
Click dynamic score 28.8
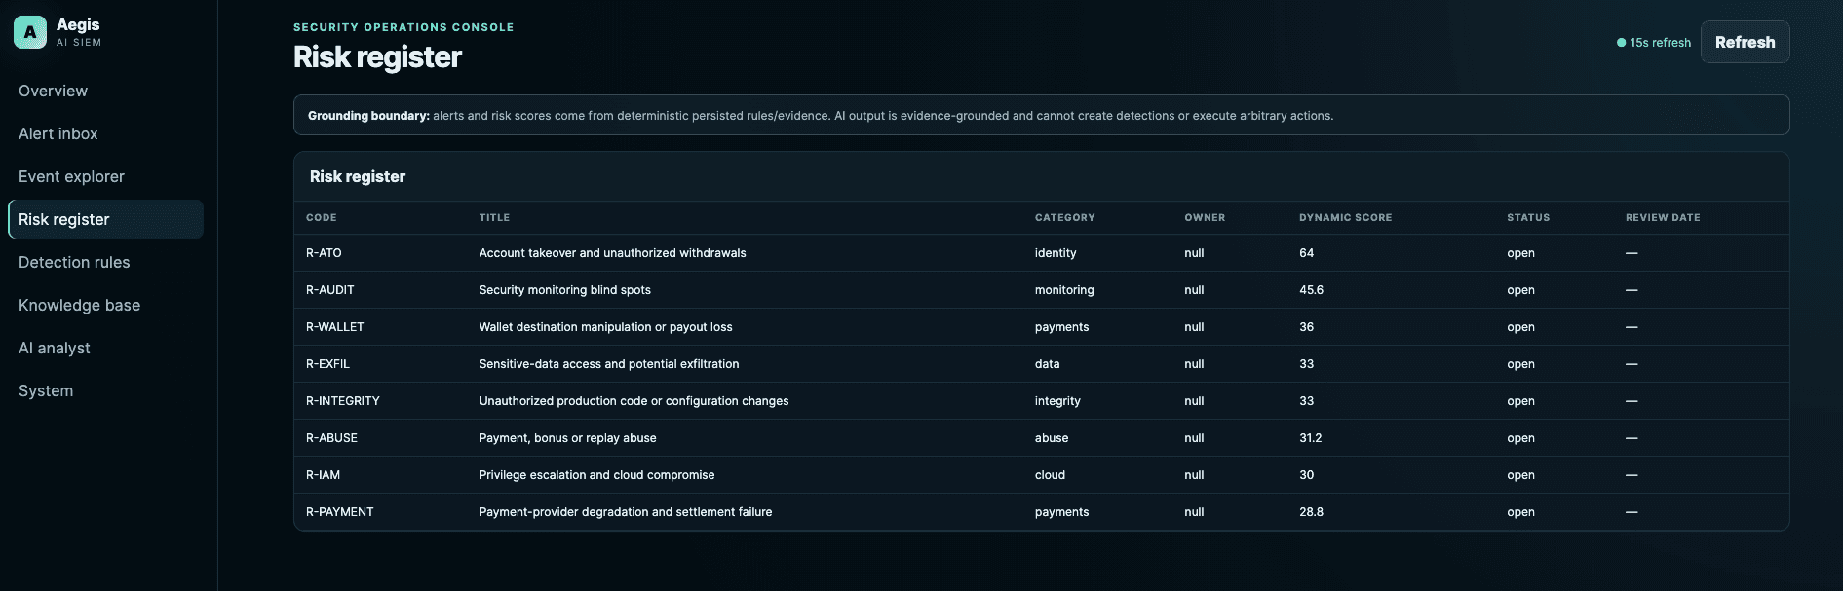point(1311,512)
